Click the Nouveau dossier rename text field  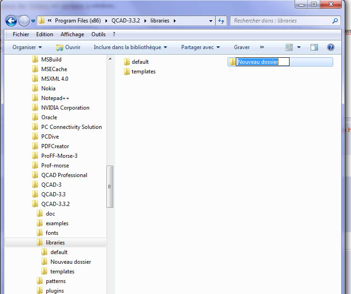[262, 62]
